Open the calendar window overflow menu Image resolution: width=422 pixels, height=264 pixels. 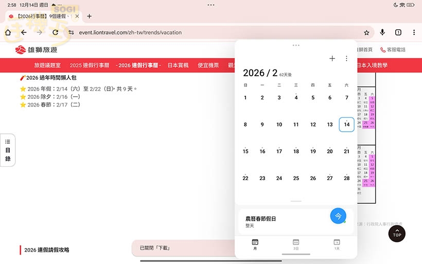[346, 58]
